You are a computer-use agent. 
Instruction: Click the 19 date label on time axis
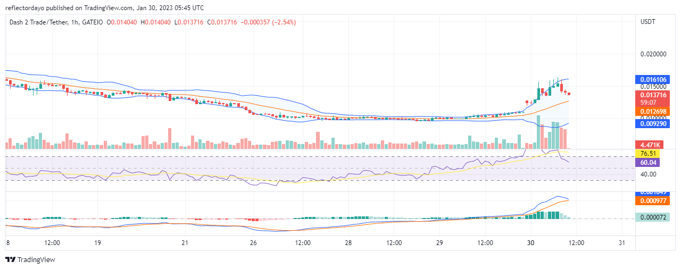click(x=97, y=242)
